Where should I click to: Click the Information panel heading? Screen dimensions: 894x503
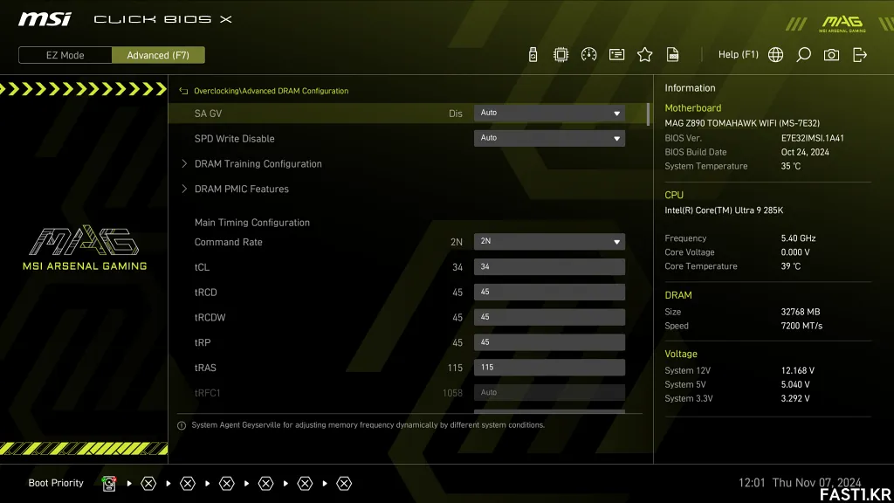690,88
